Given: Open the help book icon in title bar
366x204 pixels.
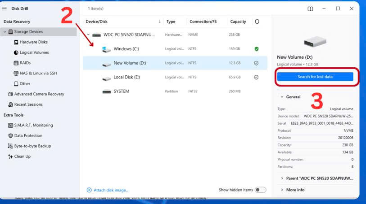Looking at the screenshot, I should (x=310, y=9).
